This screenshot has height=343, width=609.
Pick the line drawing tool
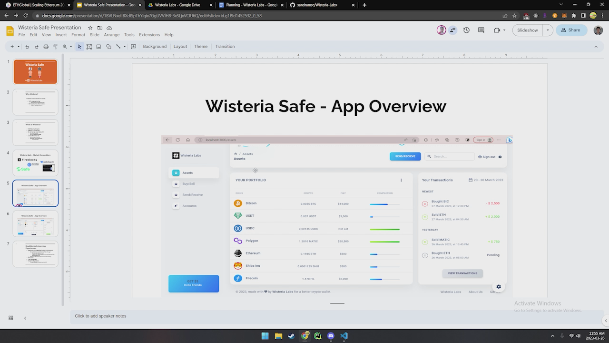(x=118, y=47)
